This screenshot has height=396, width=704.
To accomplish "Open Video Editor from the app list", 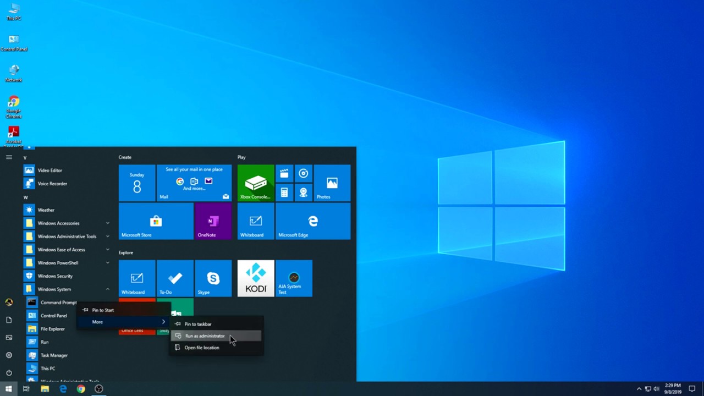I will (x=68, y=170).
